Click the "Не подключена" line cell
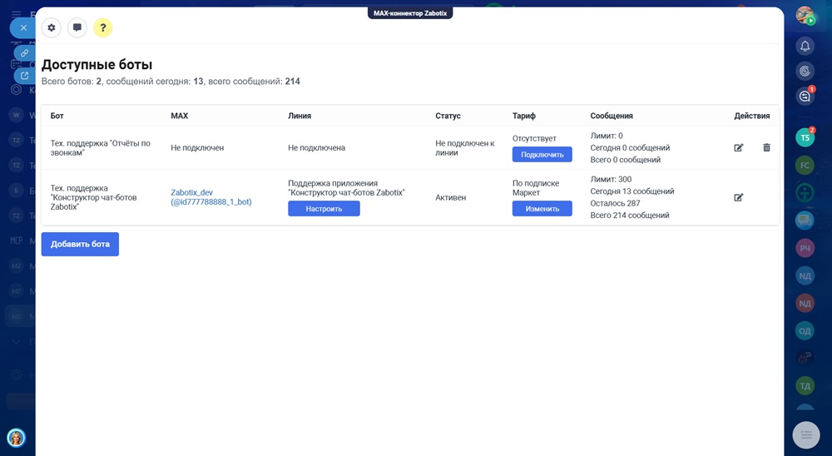The width and height of the screenshot is (832, 456). 316,147
